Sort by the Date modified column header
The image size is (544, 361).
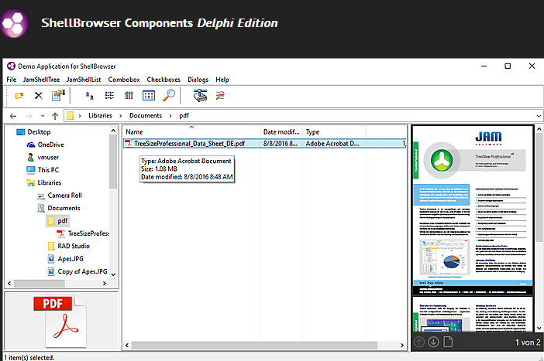click(x=281, y=132)
